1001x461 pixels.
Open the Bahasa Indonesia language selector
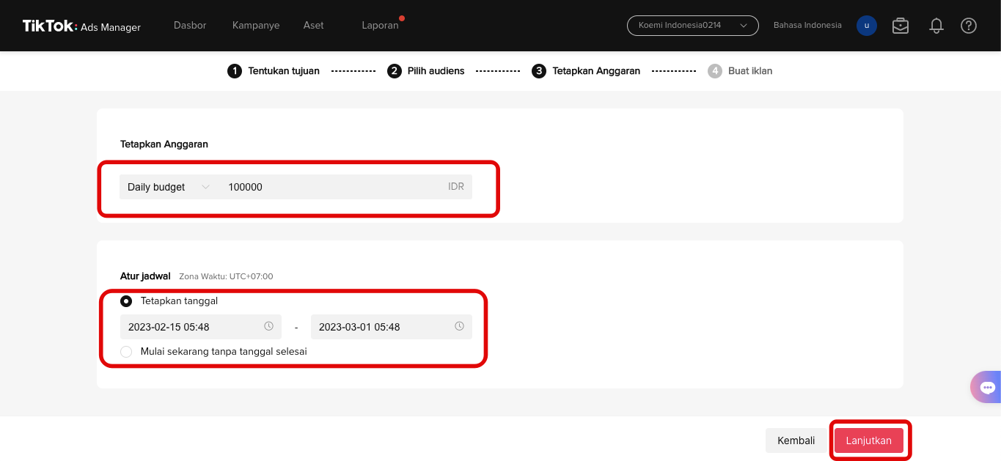(807, 25)
